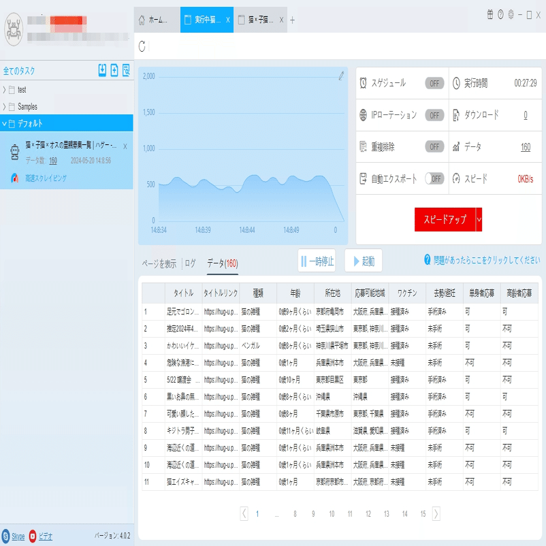Toggle the 重複排除 switch
Viewport: 546px width, 546px height.
tap(434, 146)
